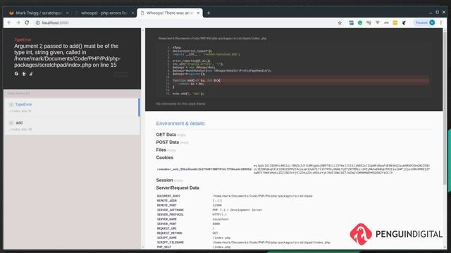This screenshot has width=451, height=253.
Task: Search the error on Stack Overflow icon
Action: (31, 74)
